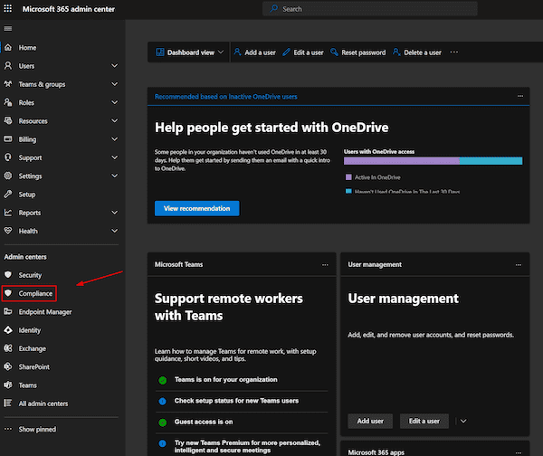
Task: Open the Microsoft Teams card more options
Action: point(325,264)
